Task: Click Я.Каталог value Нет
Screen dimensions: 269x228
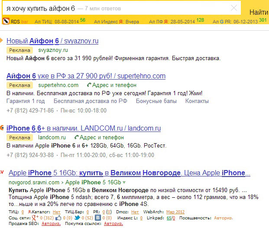Action: pyautogui.click(x=56, y=212)
